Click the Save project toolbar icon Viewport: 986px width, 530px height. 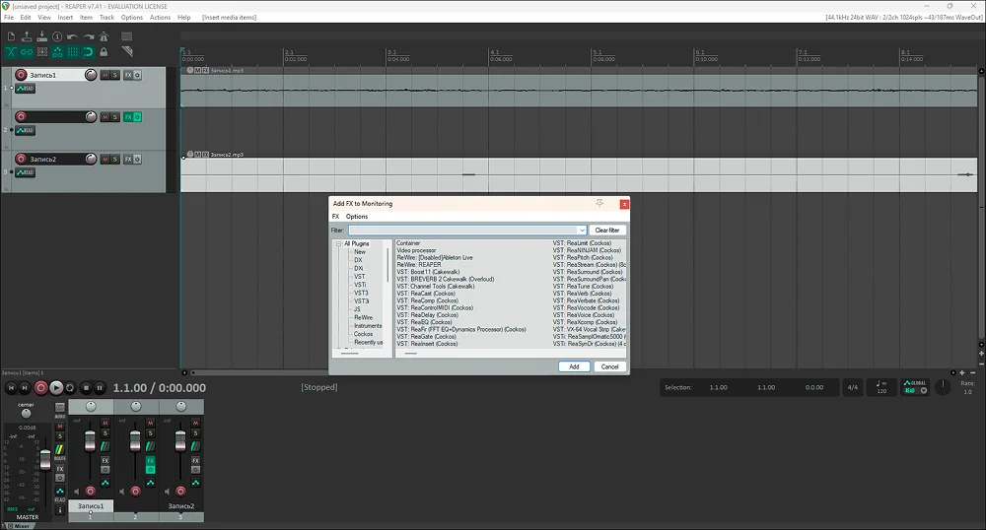pos(42,37)
